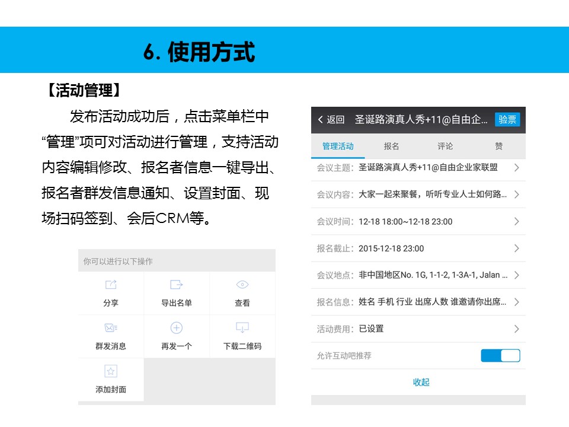Click the 收起 collapse link

point(421,383)
